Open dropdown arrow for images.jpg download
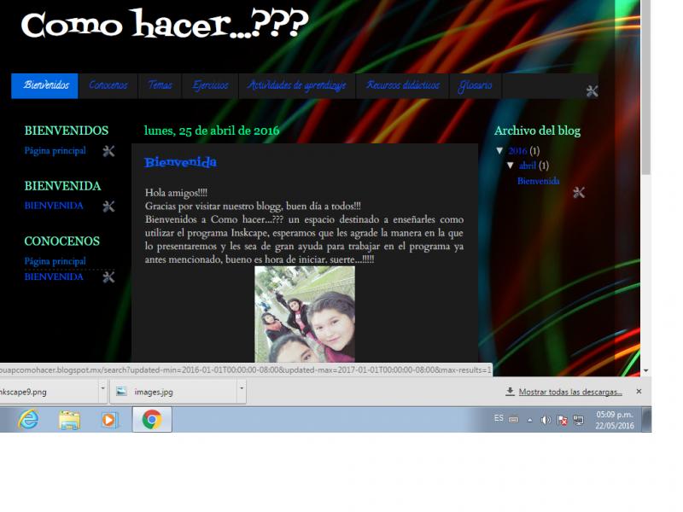The height and width of the screenshot is (512, 683). tap(242, 391)
